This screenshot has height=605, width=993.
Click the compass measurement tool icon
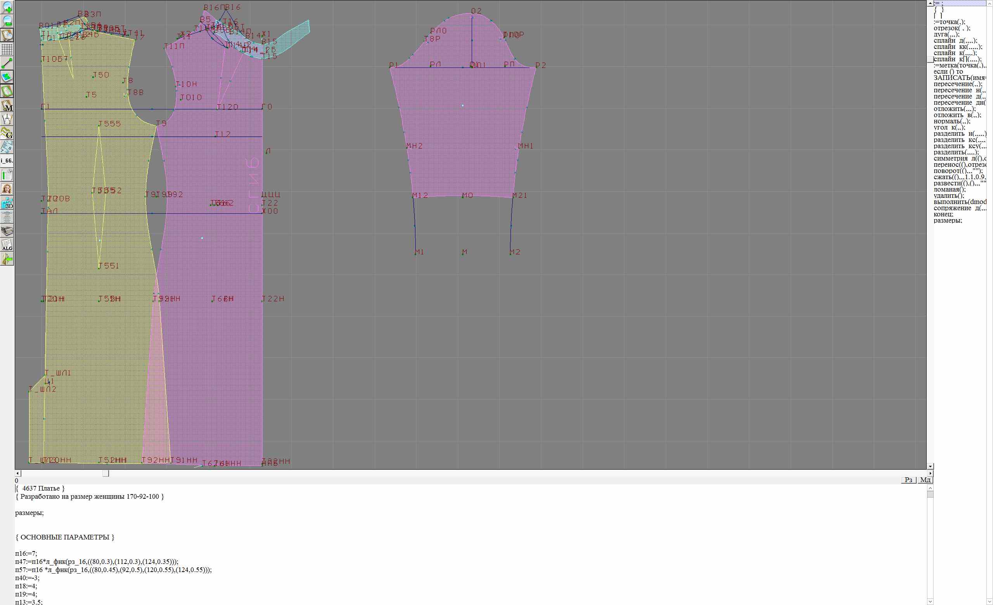click(7, 119)
